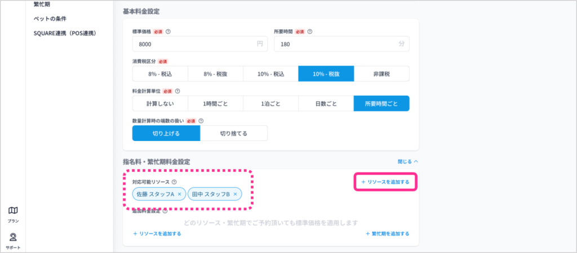Click help icon beside 数量計算時の端数の扱い
This screenshot has height=253, width=577.
(201, 121)
